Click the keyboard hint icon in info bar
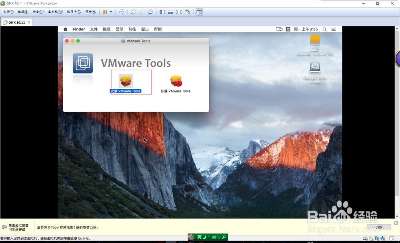This screenshot has height=243, width=400. [x=4, y=227]
